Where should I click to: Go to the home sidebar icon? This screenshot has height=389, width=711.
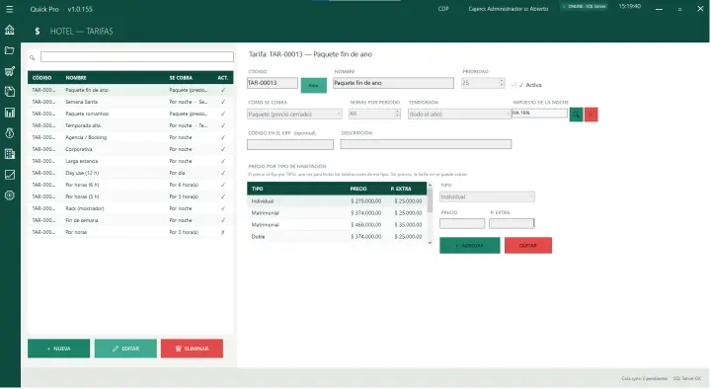tap(10, 30)
